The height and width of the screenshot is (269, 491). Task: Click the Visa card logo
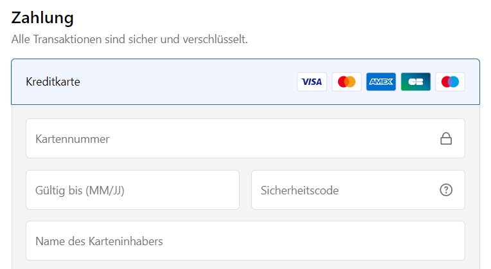[x=312, y=82]
